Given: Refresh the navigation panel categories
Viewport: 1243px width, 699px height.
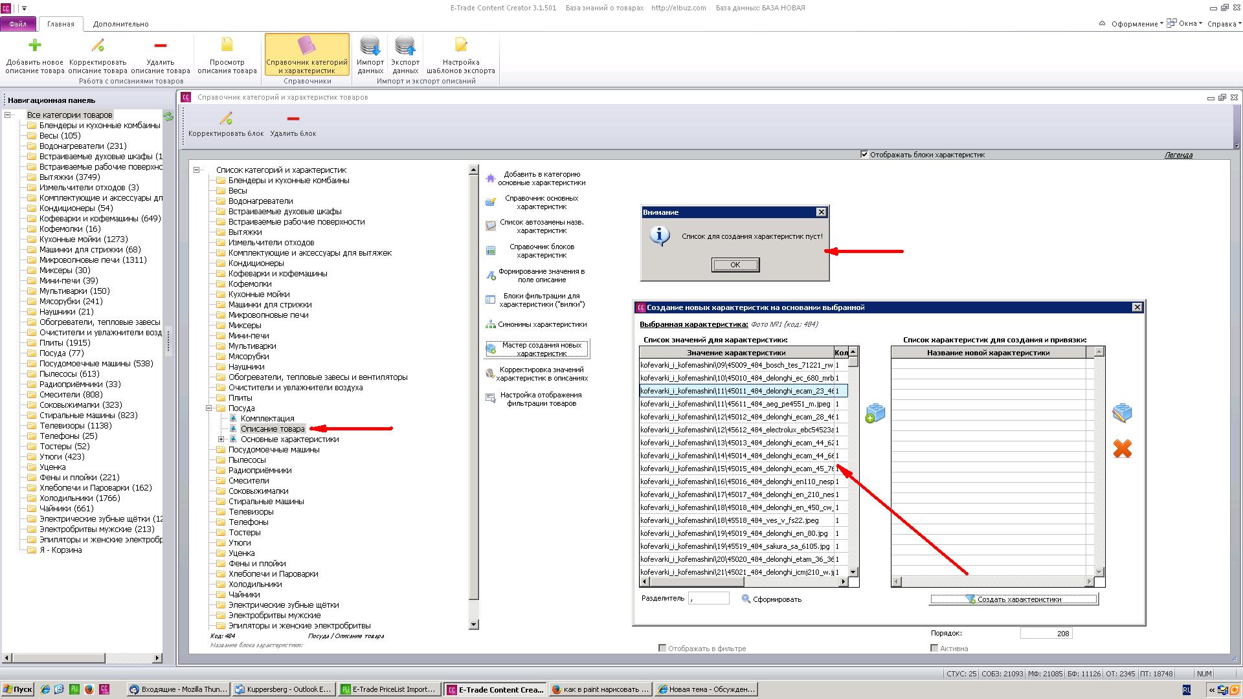Looking at the screenshot, I should 168,116.
